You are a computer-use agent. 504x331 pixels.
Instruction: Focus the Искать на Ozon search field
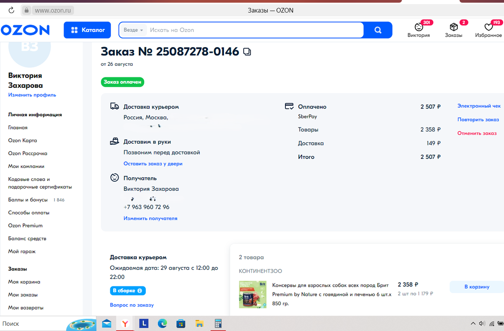tap(254, 30)
